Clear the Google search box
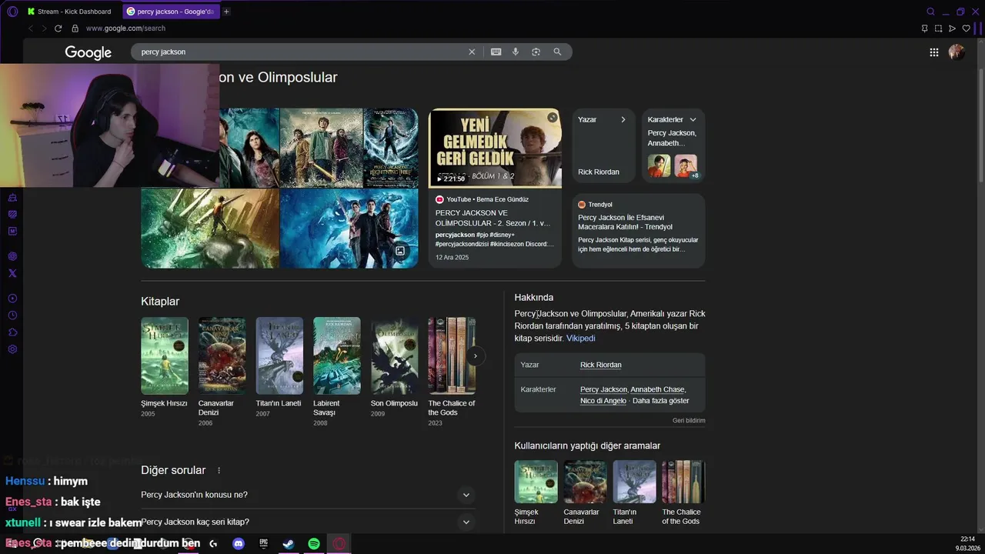 472,52
